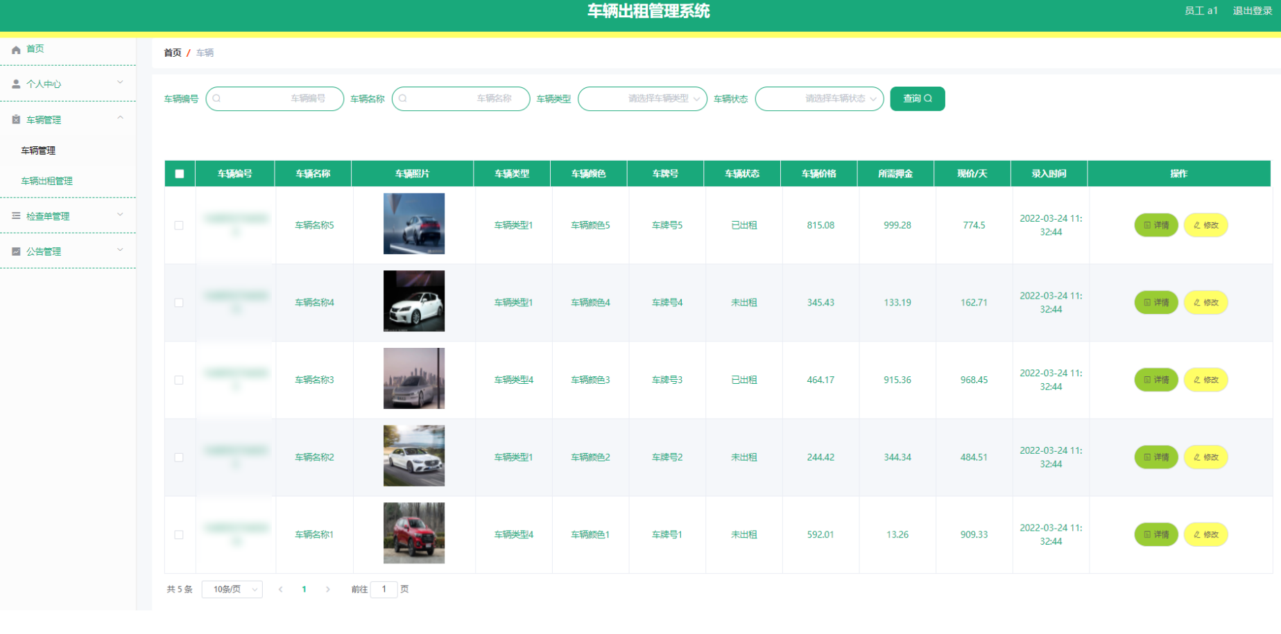Screen dimensions: 1281x634
Task: Click 修改 for 车辆名称4
Action: point(1206,303)
